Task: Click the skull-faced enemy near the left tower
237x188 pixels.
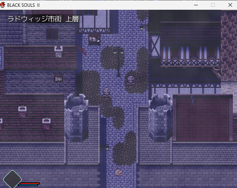Action: [x=106, y=93]
